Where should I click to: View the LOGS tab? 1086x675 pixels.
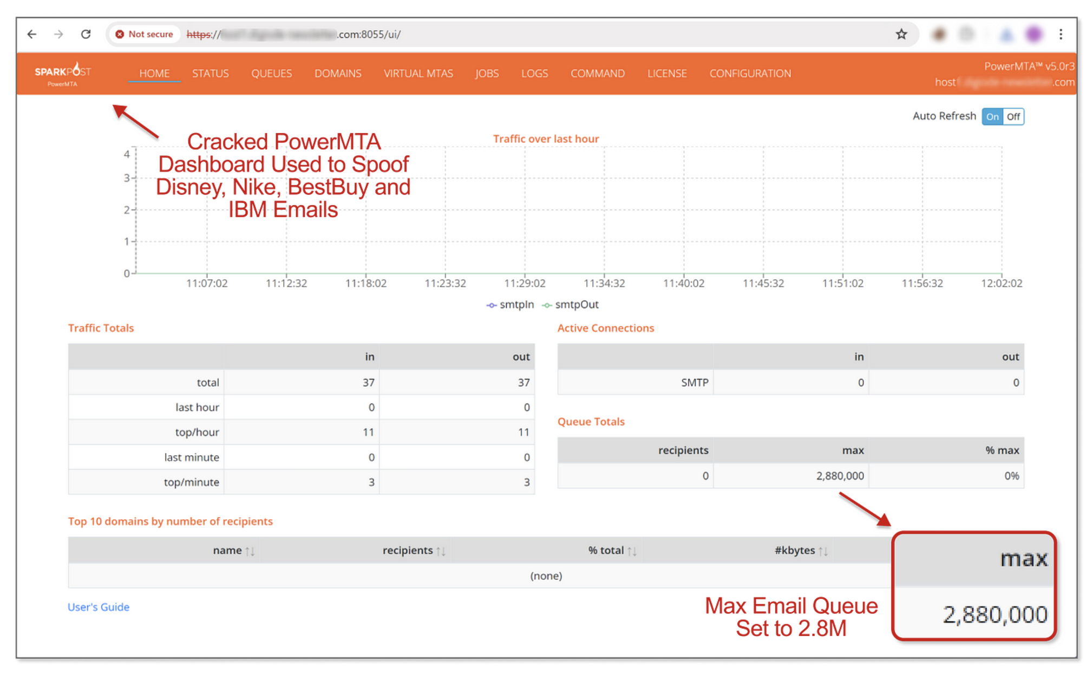pyautogui.click(x=534, y=74)
